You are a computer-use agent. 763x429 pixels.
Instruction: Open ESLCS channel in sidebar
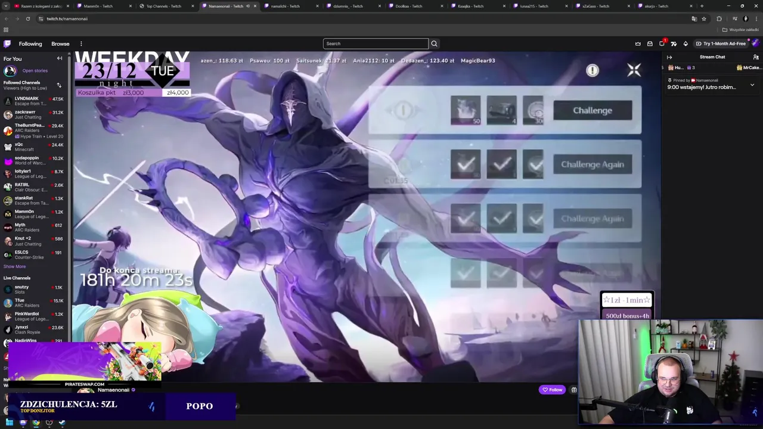(x=33, y=254)
